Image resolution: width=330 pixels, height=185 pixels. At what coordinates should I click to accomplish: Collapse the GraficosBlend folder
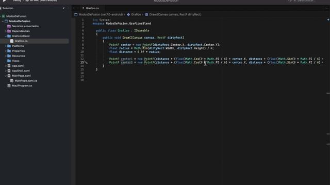[x=6, y=36]
